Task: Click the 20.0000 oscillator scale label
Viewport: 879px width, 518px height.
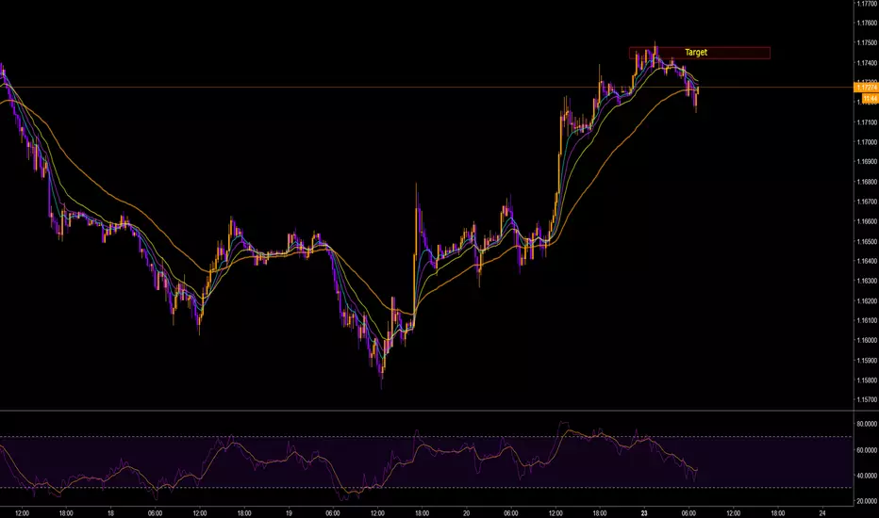Action: coord(867,501)
